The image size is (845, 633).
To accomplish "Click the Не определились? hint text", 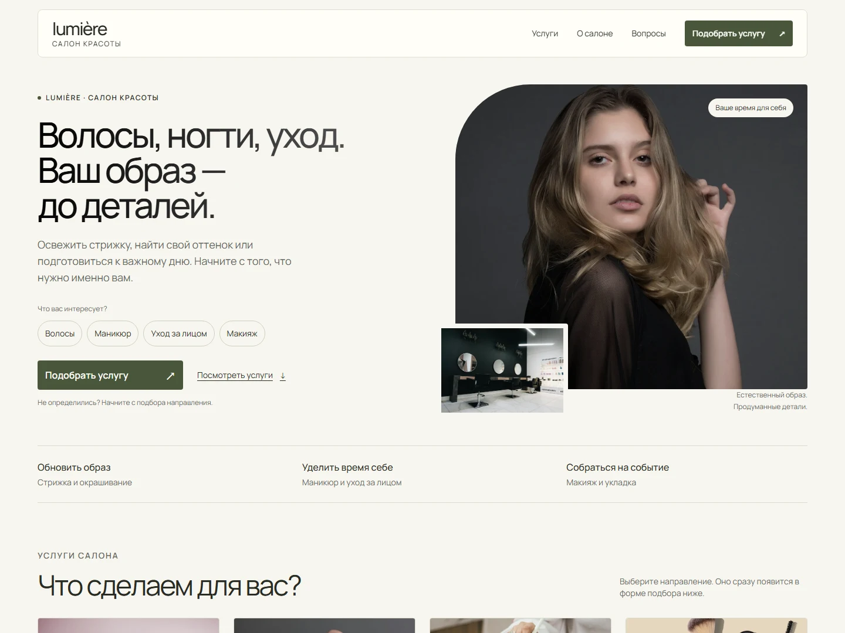I will coord(125,403).
